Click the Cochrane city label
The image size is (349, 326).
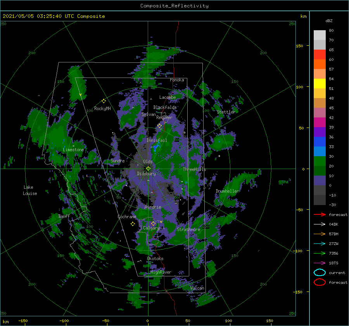click(127, 217)
